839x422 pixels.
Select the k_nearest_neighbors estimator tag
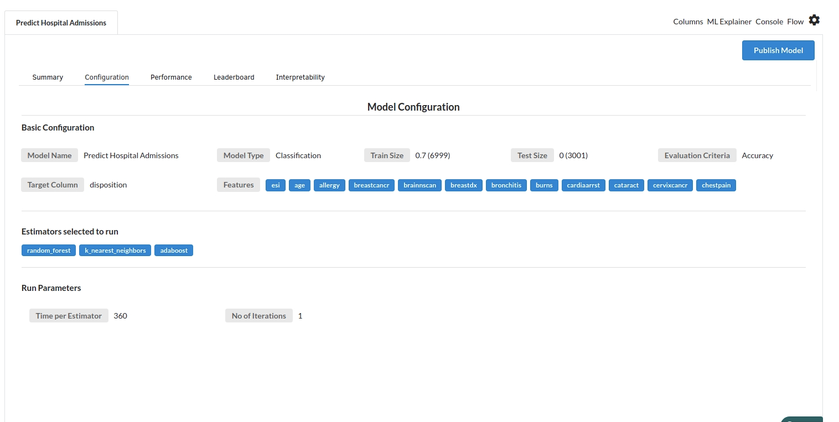tap(115, 251)
